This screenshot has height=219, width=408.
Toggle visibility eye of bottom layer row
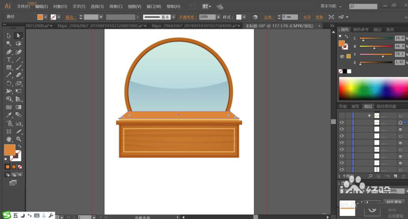pyautogui.click(x=342, y=170)
